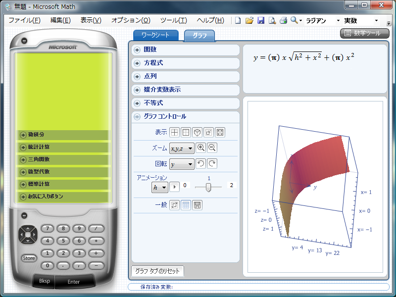Click the fifth 表示 fit-to-view icon

point(220,132)
